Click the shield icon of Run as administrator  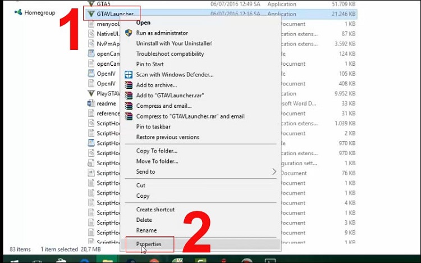129,33
